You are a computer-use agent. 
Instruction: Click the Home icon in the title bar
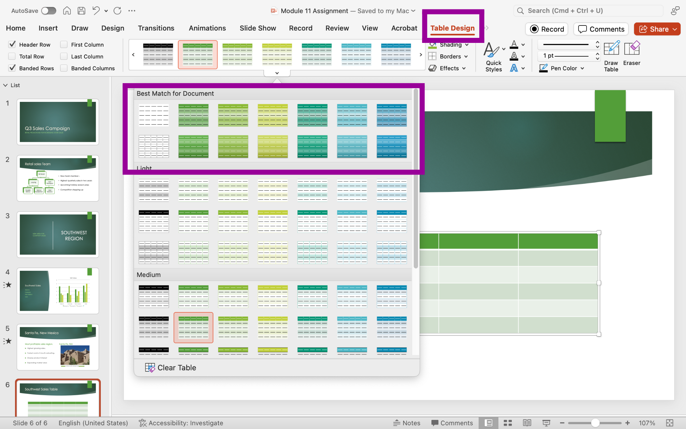click(x=67, y=11)
